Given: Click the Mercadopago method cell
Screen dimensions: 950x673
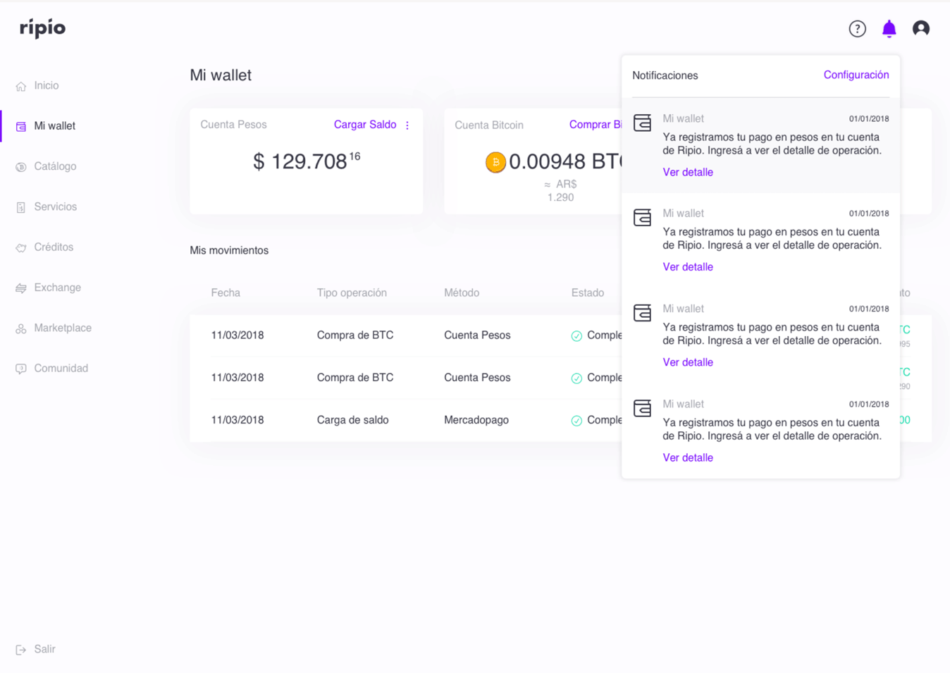Looking at the screenshot, I should coord(476,420).
